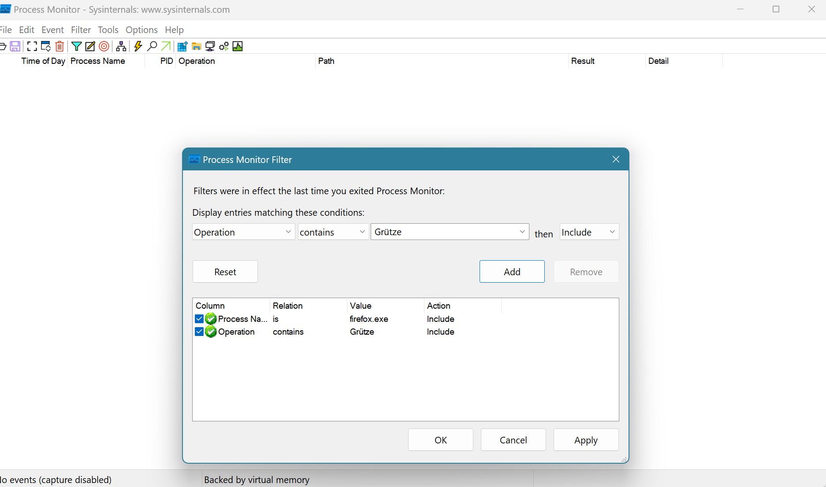Click the Highlight pencil toolbar icon

point(90,46)
